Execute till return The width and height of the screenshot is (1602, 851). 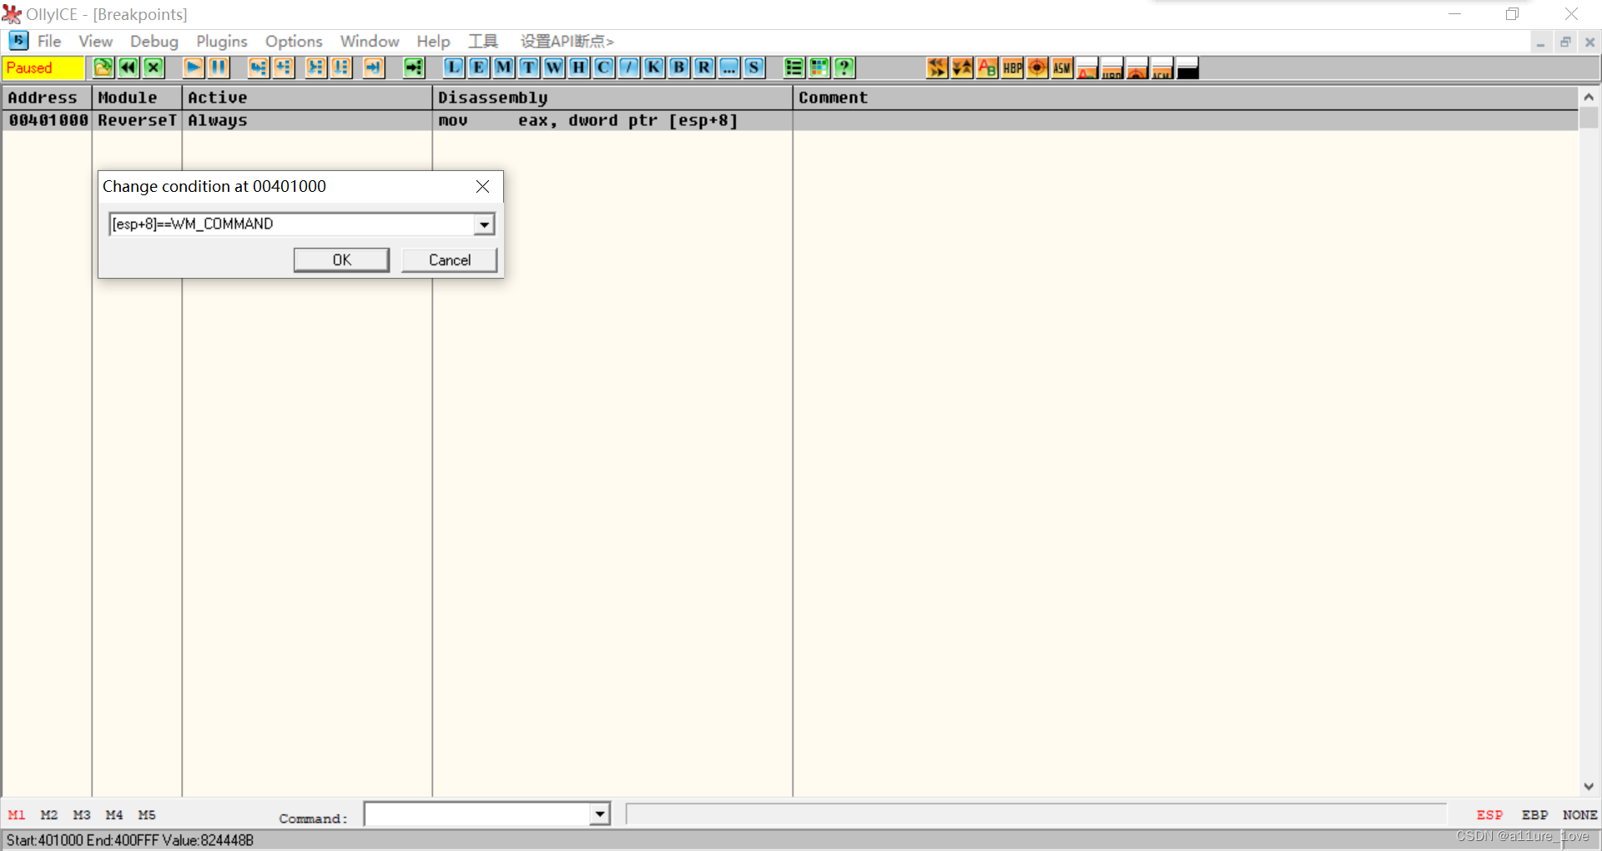pyautogui.click(x=373, y=68)
